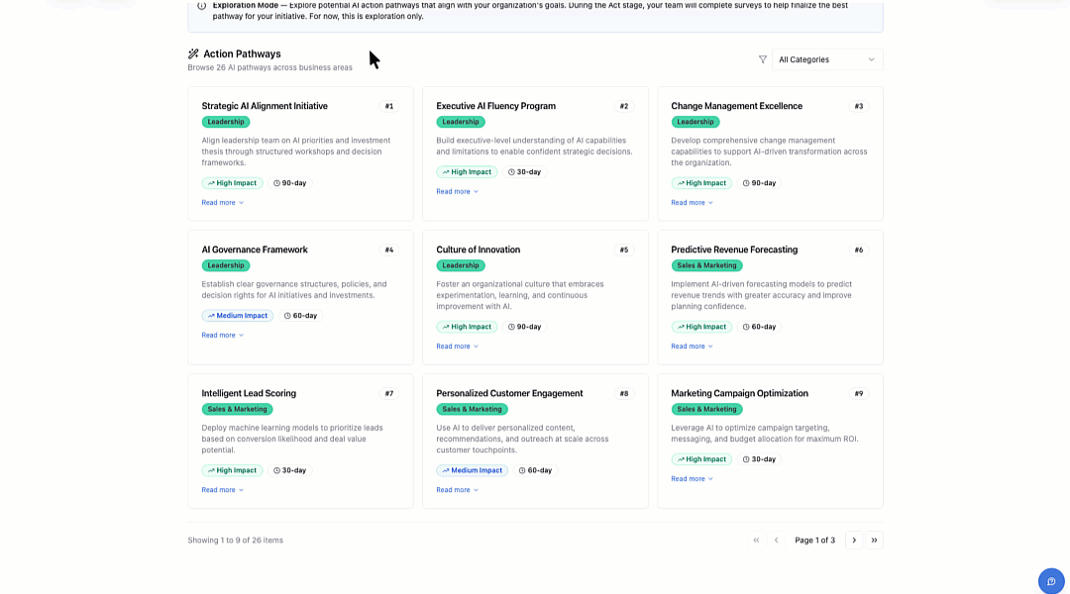This screenshot has height=594, width=1070.
Task: Click Sales & Marketing tag on Intelligent Lead Scoring
Action: (237, 409)
